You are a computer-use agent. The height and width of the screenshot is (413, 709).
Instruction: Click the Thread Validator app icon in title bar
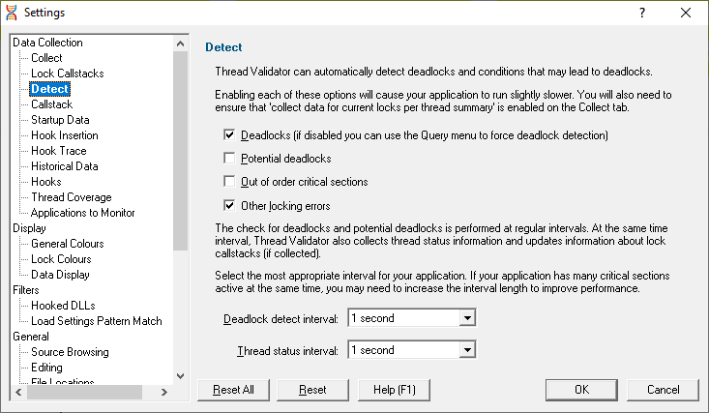tap(12, 13)
